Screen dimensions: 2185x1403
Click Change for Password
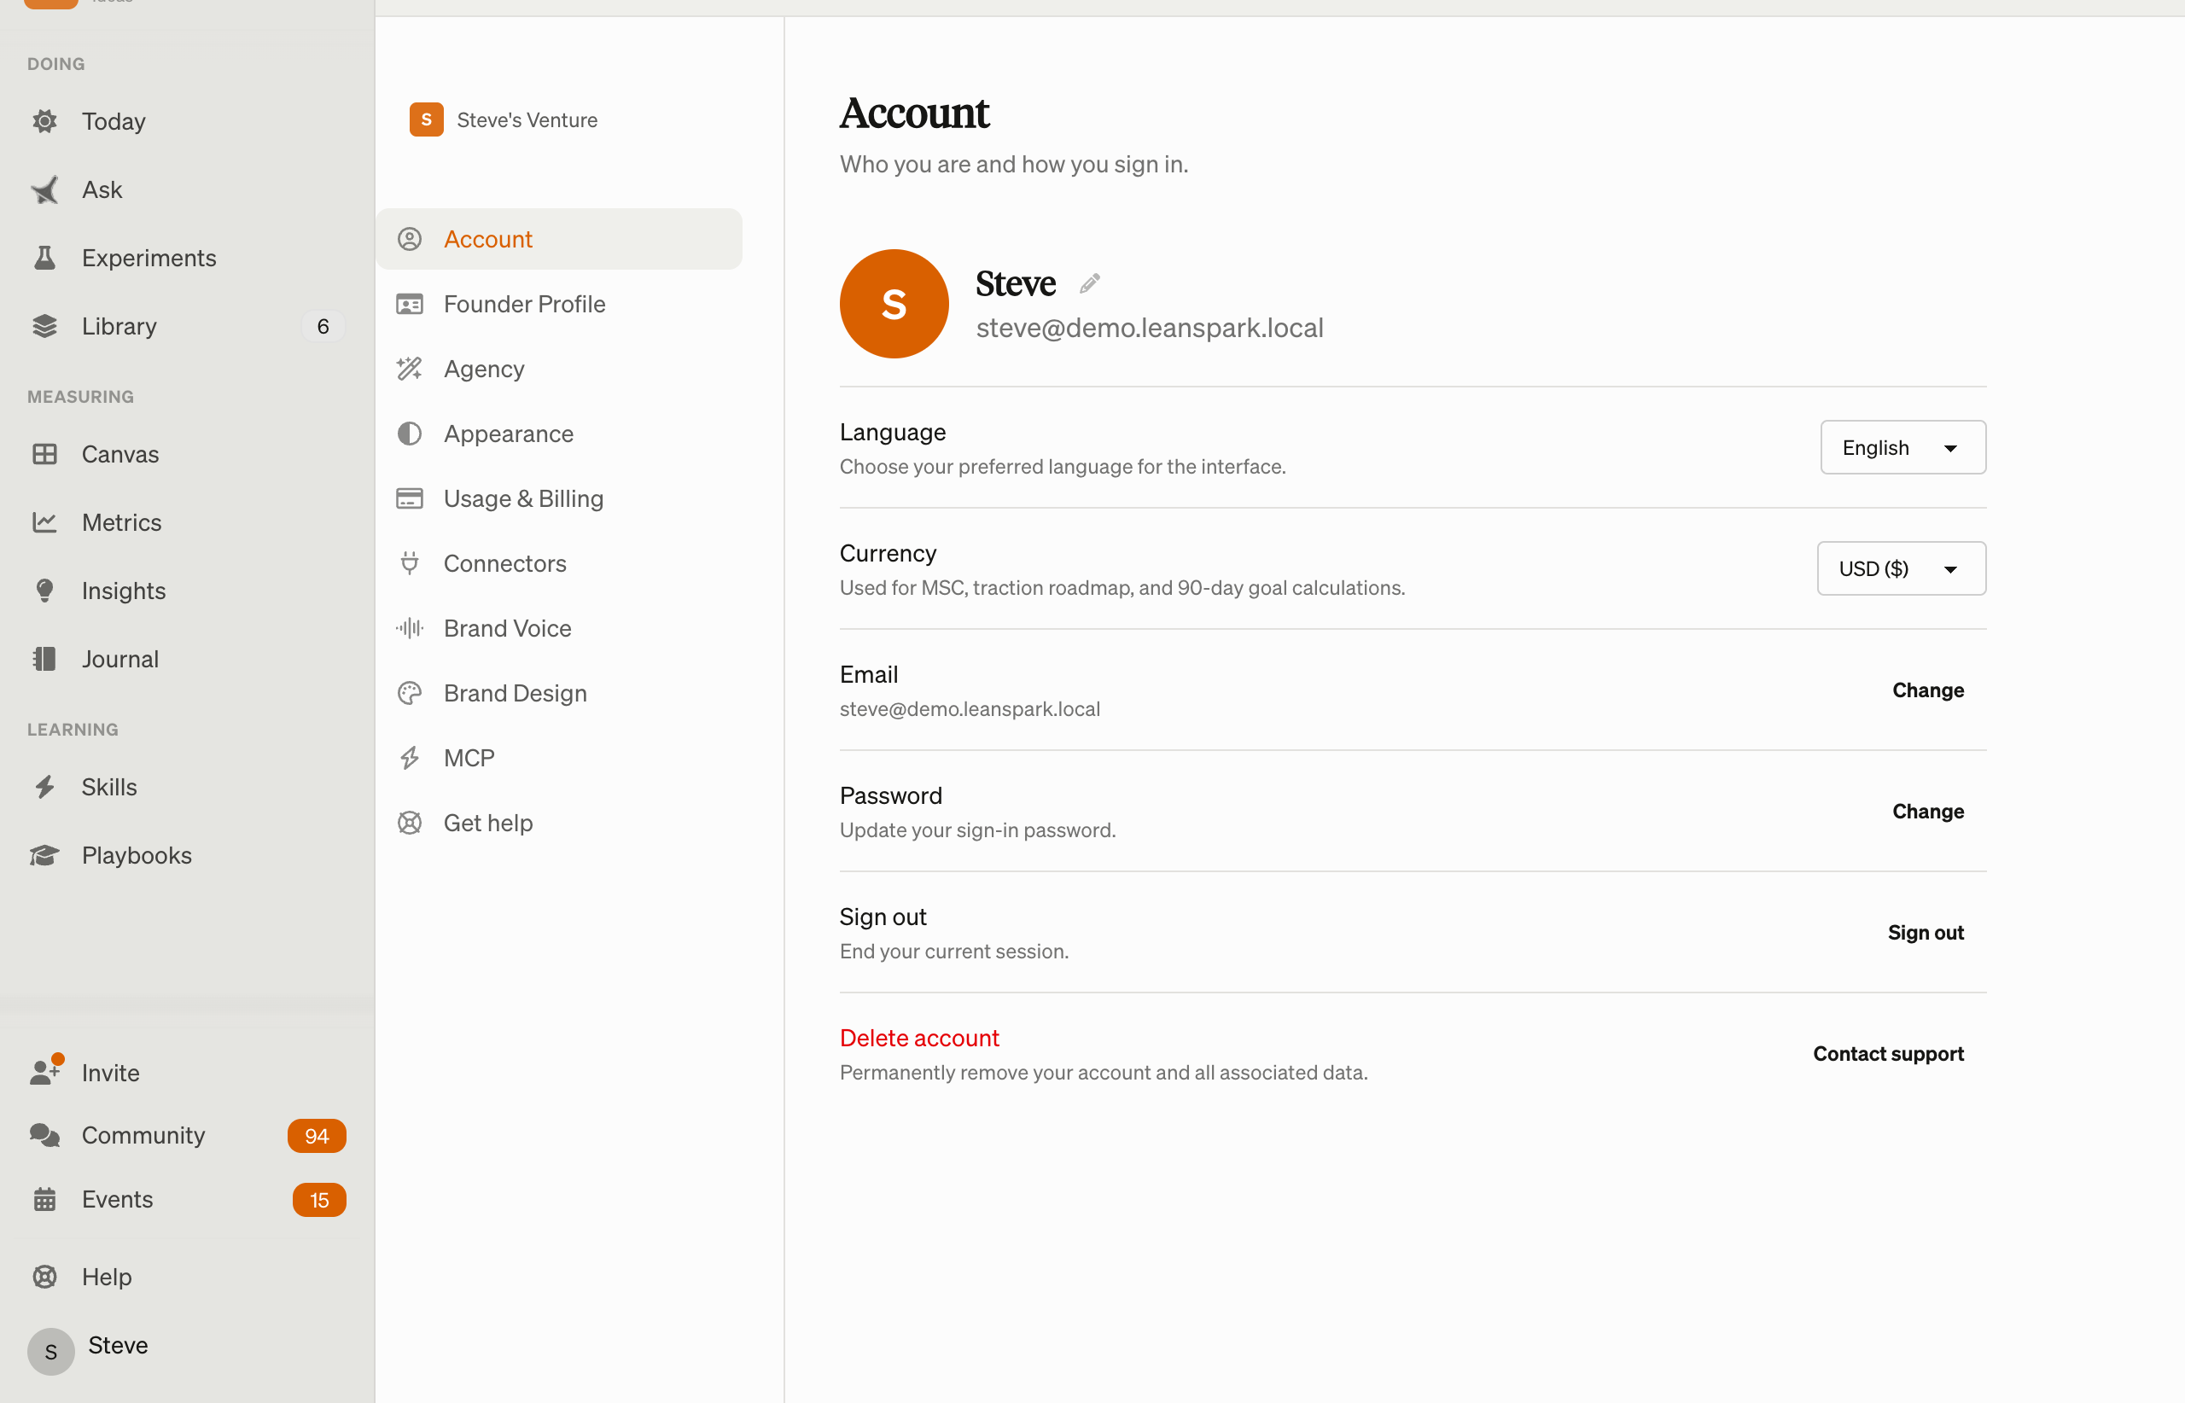[1928, 811]
